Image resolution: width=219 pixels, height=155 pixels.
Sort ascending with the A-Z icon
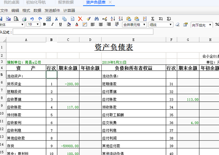pyautogui.click(x=113, y=19)
